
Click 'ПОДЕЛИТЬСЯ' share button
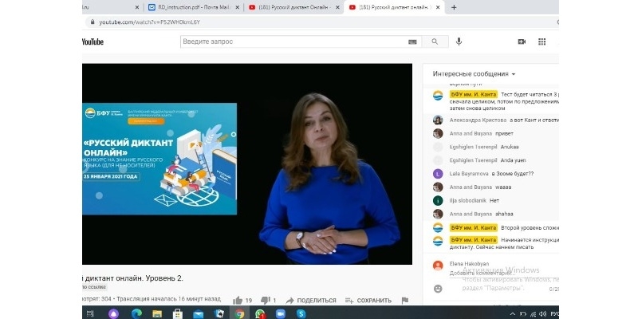pyautogui.click(x=310, y=301)
